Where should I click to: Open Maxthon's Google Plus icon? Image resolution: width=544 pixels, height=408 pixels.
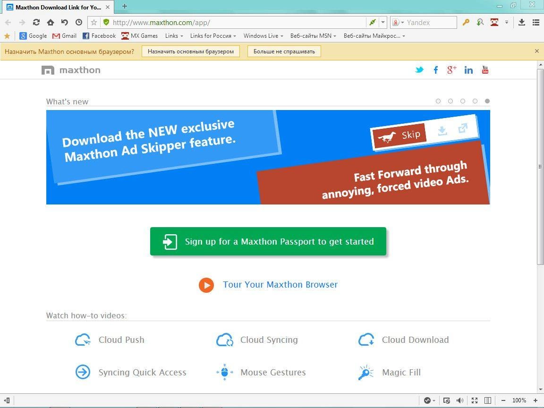[451, 70]
